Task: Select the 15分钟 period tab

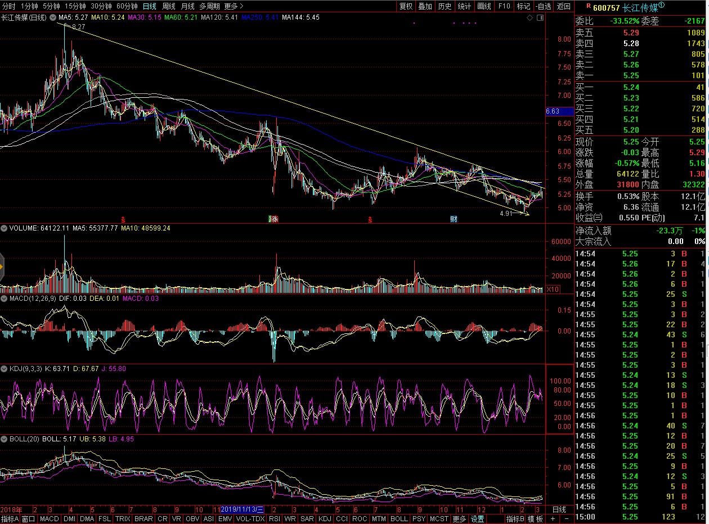Action: tap(75, 6)
